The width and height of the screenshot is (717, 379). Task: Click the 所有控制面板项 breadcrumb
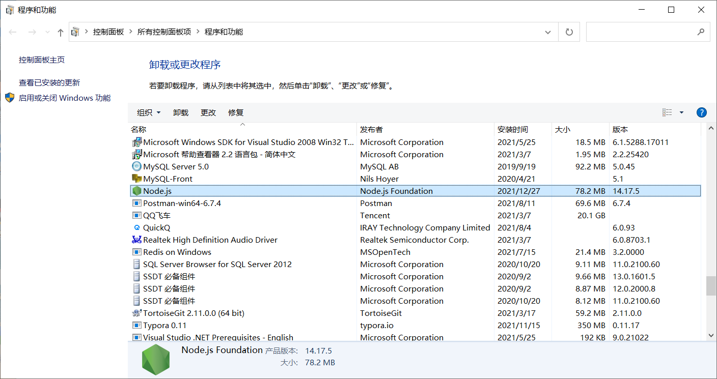[164, 32]
